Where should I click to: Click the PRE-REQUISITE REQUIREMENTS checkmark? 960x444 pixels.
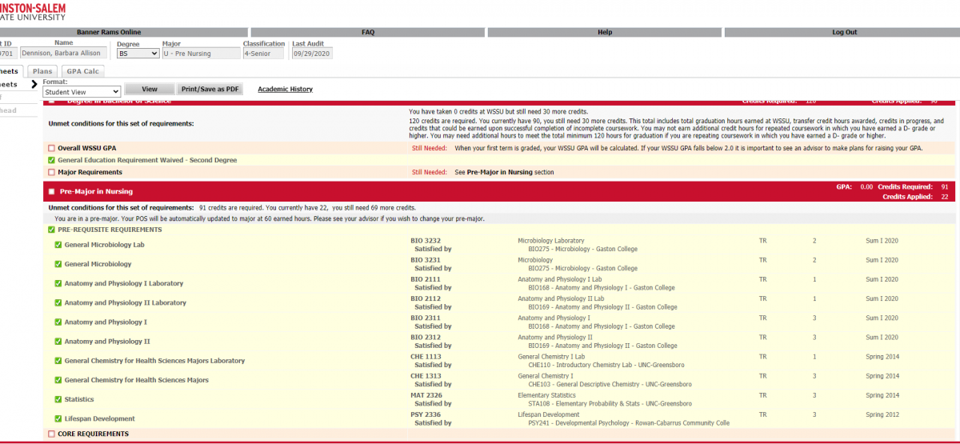pyautogui.click(x=51, y=230)
